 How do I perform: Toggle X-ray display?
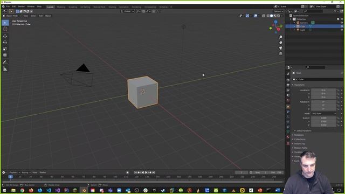click(x=264, y=16)
